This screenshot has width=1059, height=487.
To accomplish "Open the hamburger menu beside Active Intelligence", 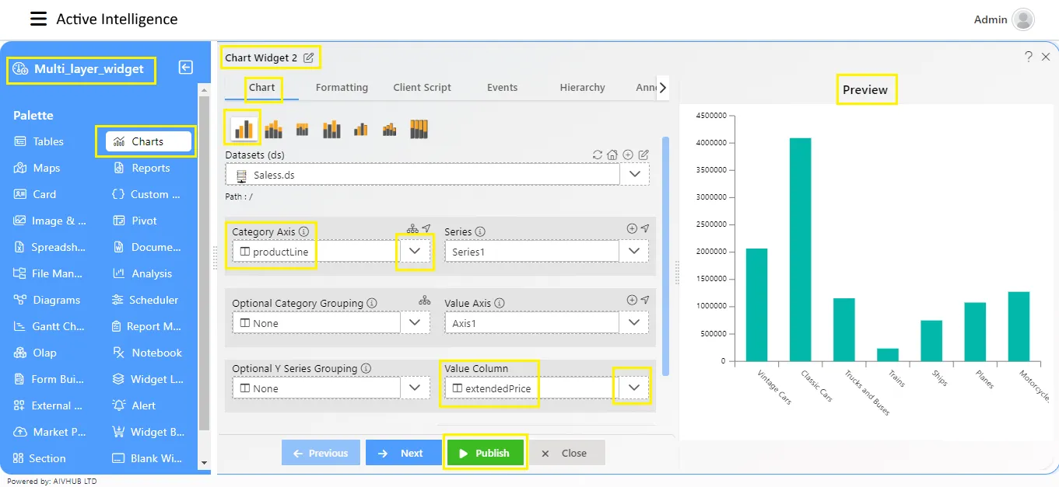I will pyautogui.click(x=38, y=19).
